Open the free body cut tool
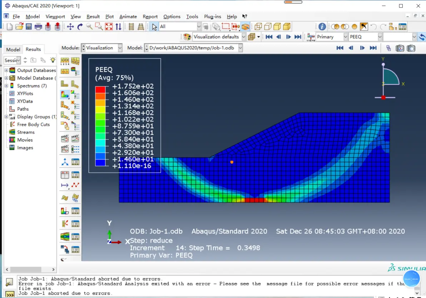This screenshot has width=426, height=298. click(x=65, y=223)
